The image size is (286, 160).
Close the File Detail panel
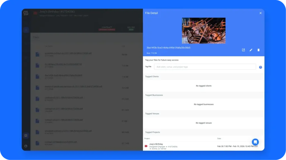[x=260, y=13]
